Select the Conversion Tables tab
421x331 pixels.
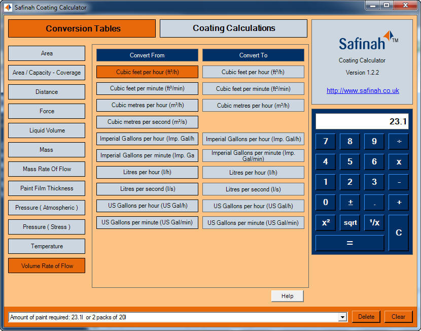[81, 28]
